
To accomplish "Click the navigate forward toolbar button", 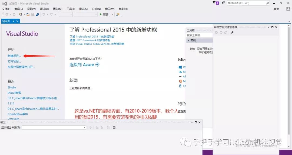I will point(14,14).
